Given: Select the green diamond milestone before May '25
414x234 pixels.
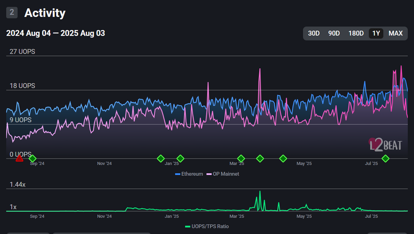Looking at the screenshot, I should [283, 159].
